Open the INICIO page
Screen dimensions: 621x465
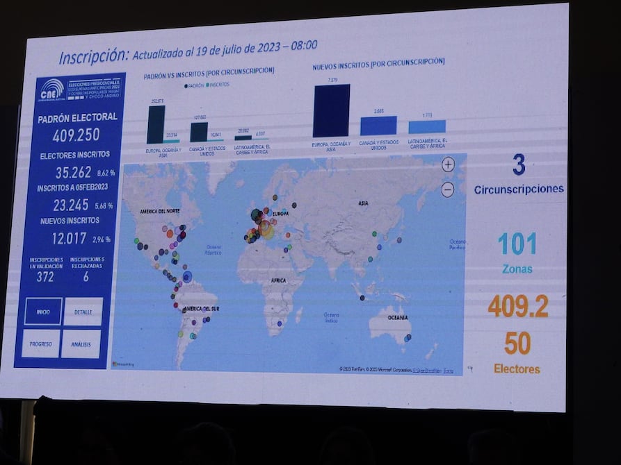[x=43, y=312]
